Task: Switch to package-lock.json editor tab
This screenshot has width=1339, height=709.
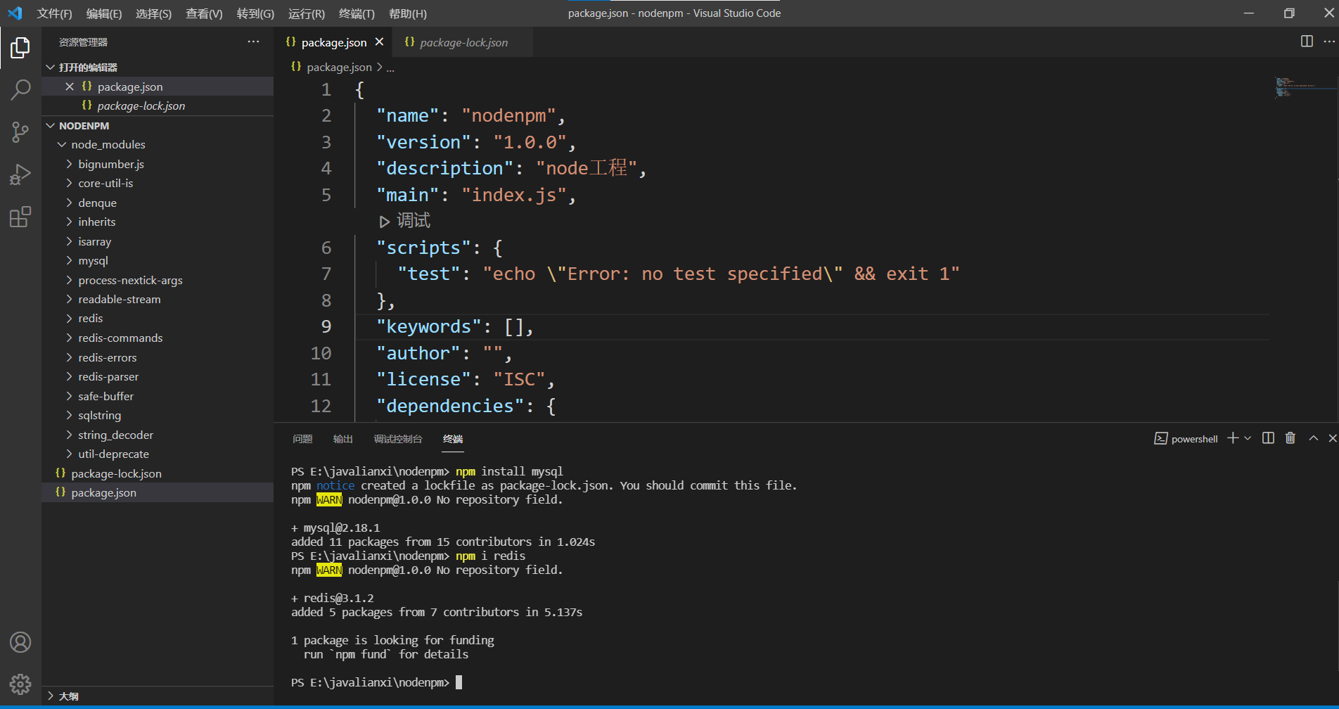Action: [x=463, y=42]
